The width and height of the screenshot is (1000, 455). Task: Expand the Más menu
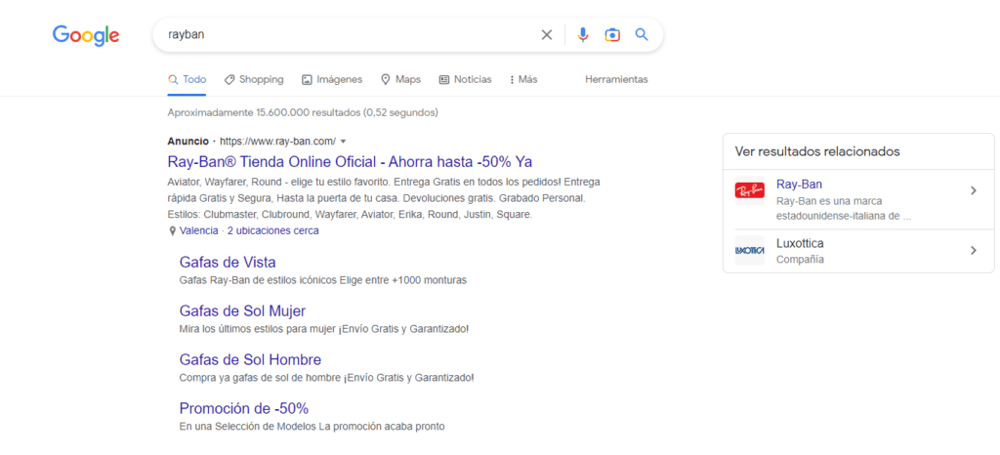coord(523,80)
